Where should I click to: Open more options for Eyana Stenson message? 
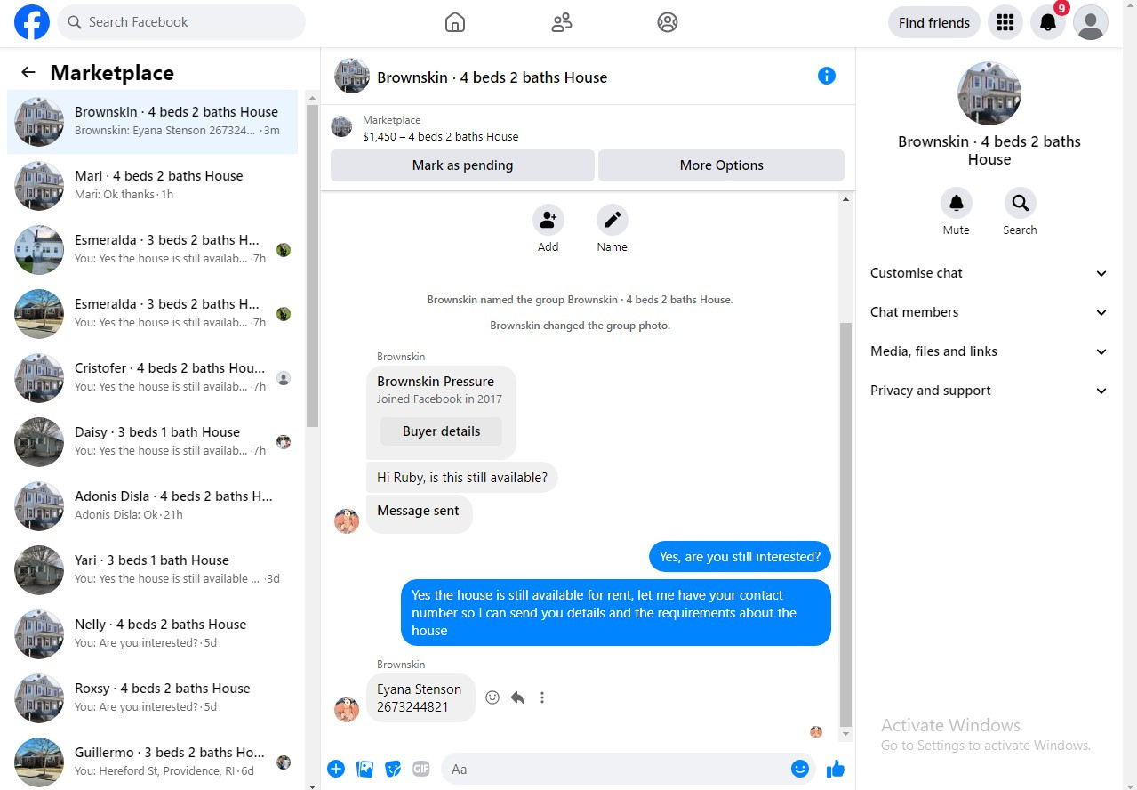point(542,697)
